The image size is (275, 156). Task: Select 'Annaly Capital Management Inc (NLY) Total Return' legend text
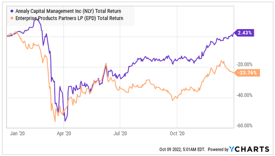coord(68,11)
